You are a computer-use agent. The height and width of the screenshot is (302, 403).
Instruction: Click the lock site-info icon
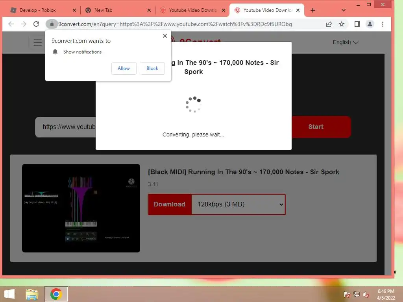tap(52, 24)
